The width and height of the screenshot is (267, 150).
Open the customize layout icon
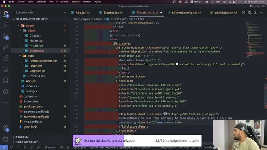pos(263,6)
